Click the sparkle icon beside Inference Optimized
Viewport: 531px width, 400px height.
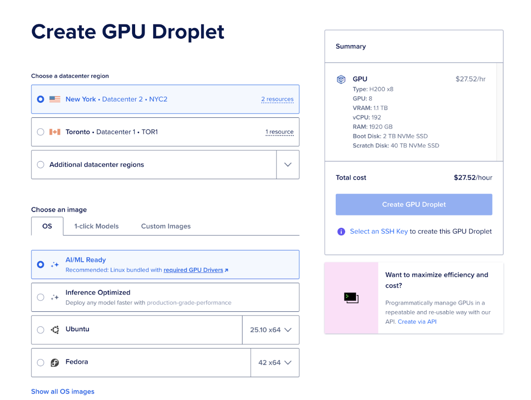pyautogui.click(x=55, y=297)
